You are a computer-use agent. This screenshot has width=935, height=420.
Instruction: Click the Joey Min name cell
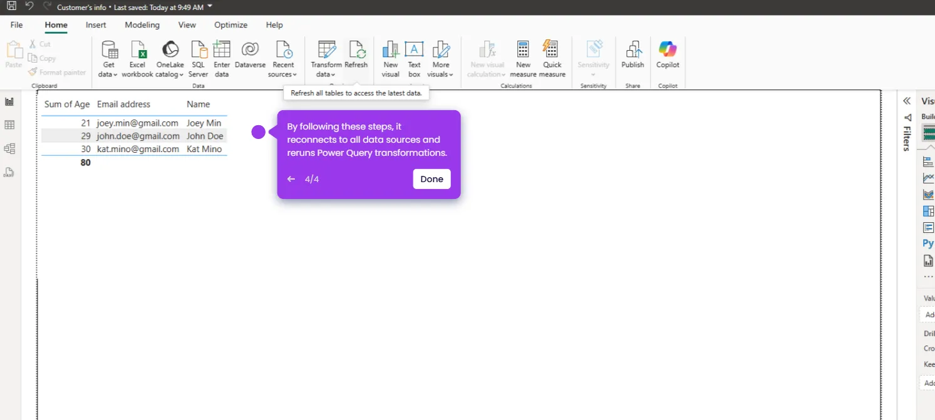point(204,123)
